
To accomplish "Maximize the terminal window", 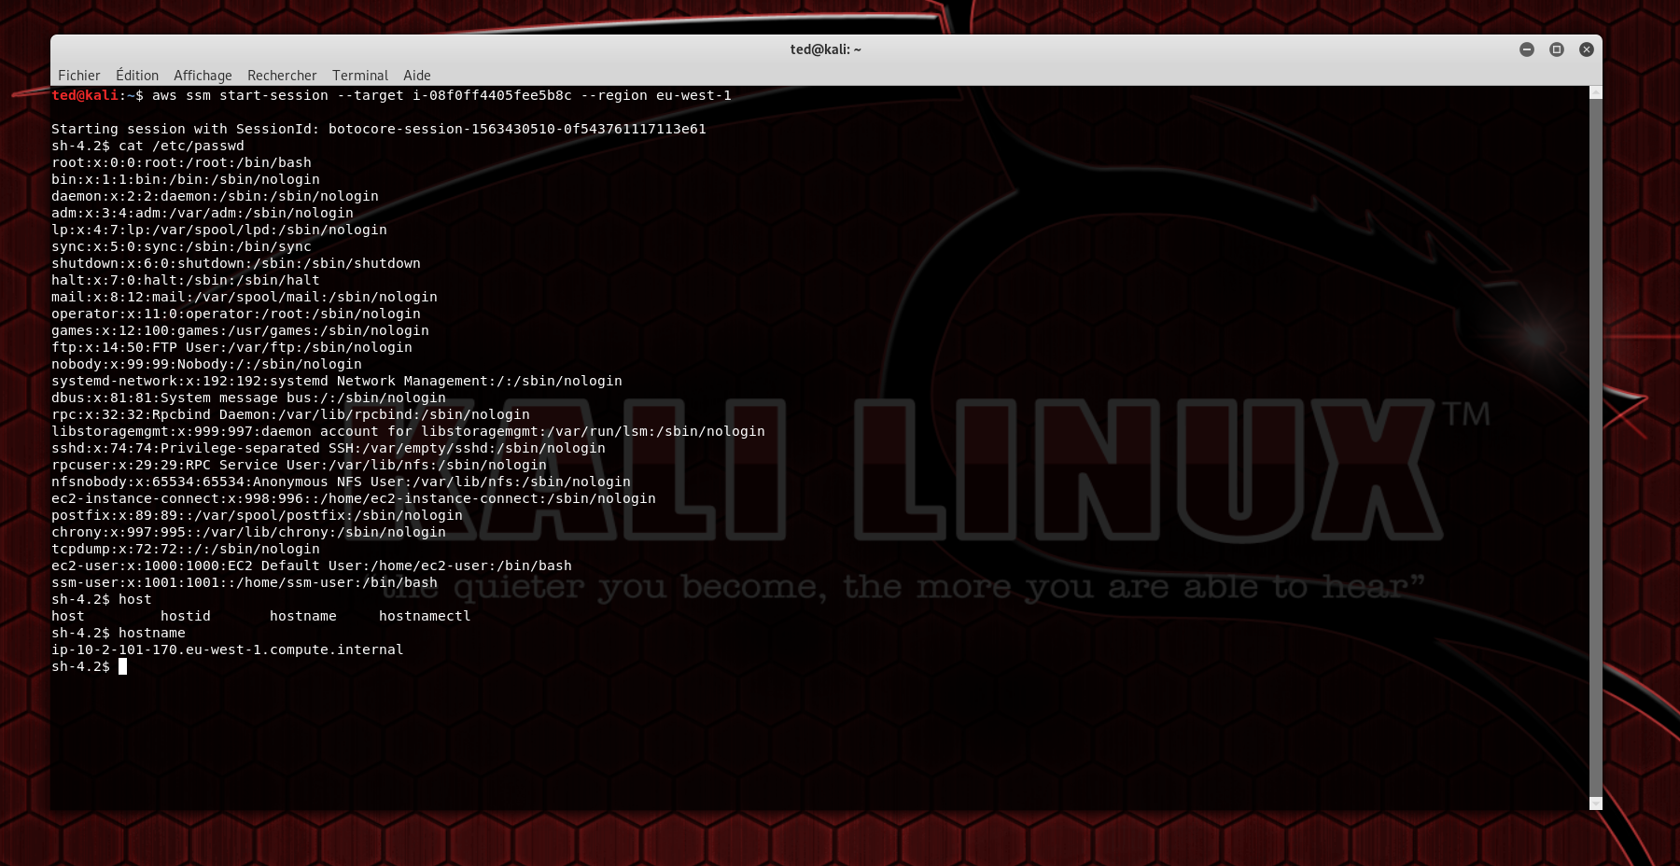I will (x=1557, y=49).
